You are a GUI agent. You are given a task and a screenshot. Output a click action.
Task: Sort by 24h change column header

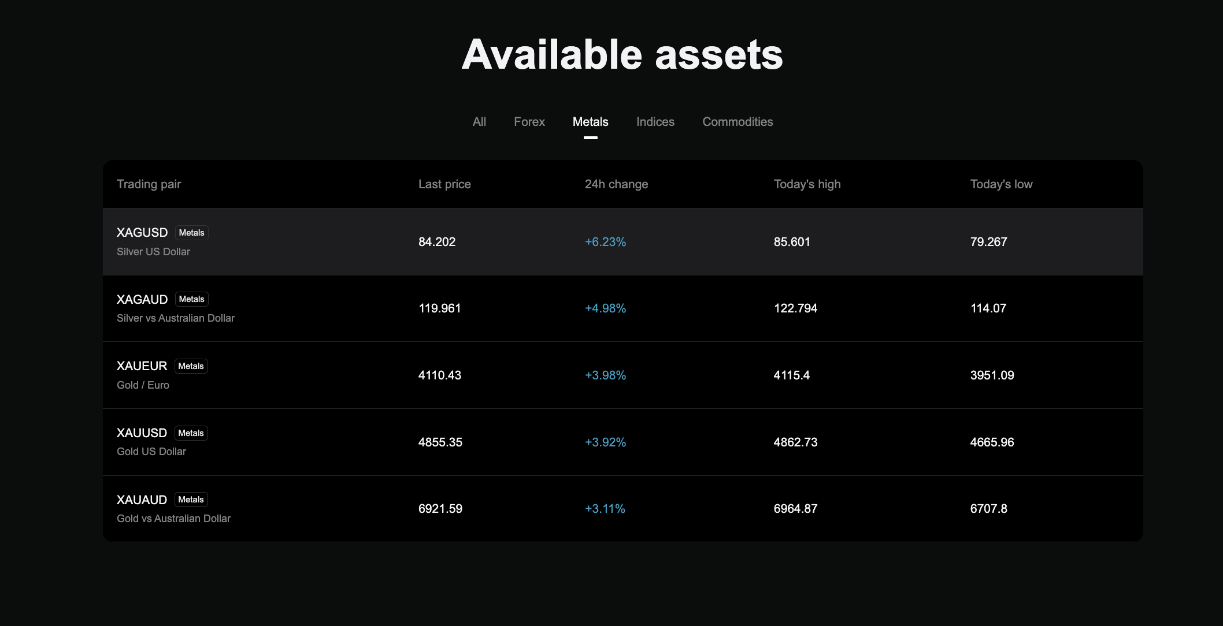click(616, 184)
